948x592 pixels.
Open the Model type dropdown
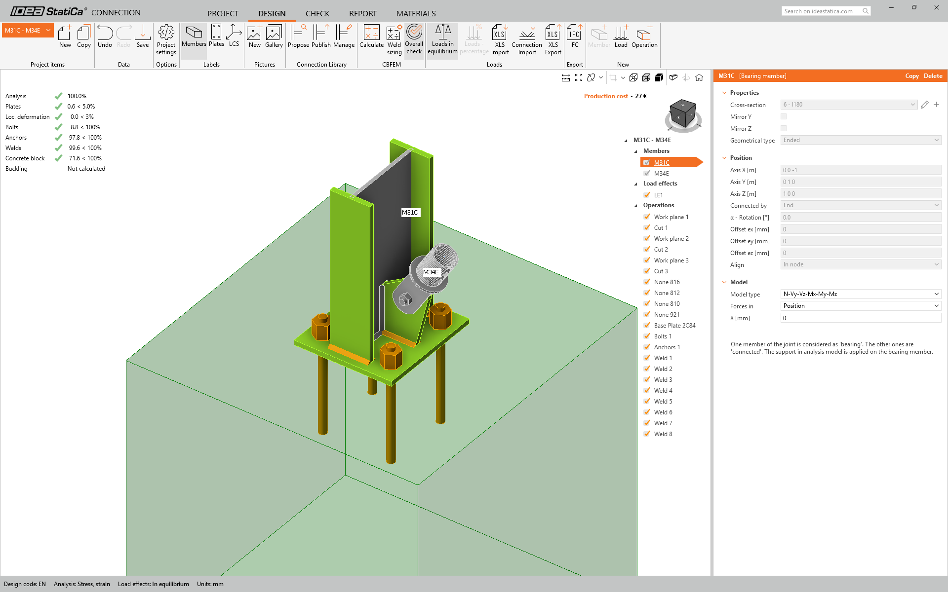[861, 294]
